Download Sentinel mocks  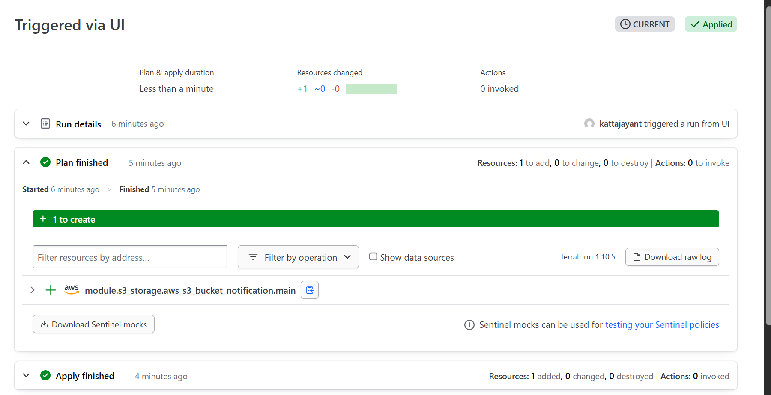(93, 324)
